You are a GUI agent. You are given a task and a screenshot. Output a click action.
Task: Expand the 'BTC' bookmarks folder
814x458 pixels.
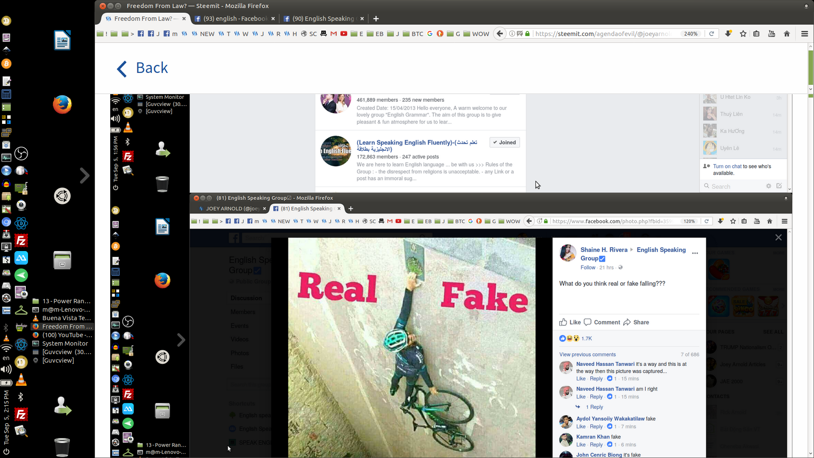tap(413, 34)
